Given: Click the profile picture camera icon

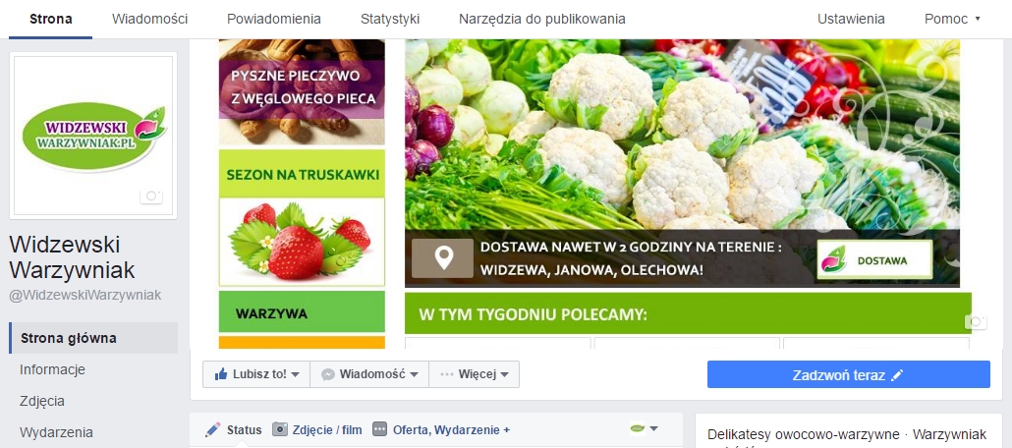Looking at the screenshot, I should click(x=151, y=196).
